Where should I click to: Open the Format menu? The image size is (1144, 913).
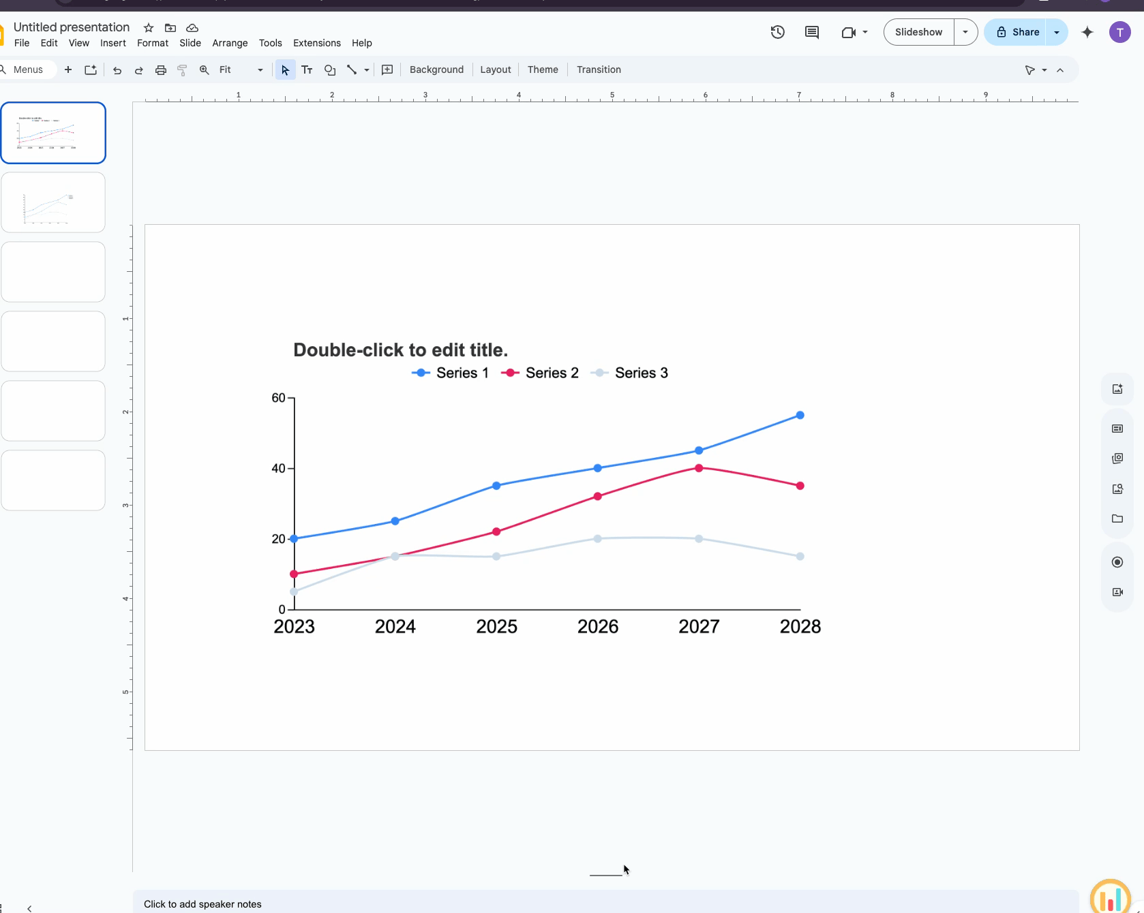click(x=153, y=43)
